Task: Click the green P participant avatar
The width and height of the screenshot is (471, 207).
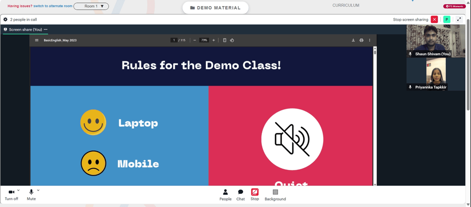Action: click(x=447, y=19)
